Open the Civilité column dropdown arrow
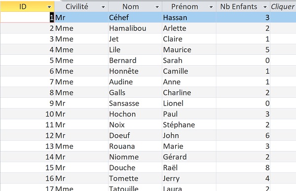This screenshot has height=191, width=296. point(103,7)
